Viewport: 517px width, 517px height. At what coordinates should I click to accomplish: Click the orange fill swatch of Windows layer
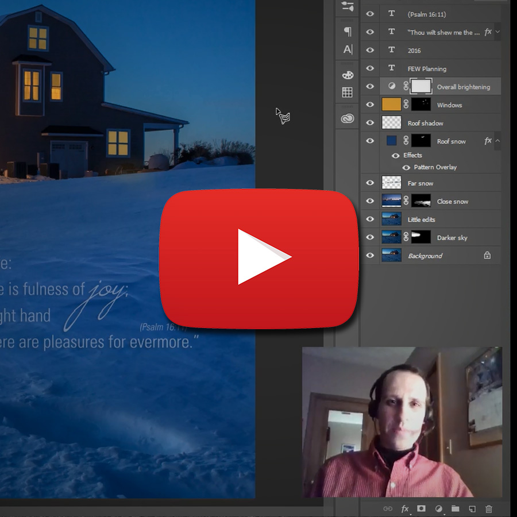click(x=391, y=104)
